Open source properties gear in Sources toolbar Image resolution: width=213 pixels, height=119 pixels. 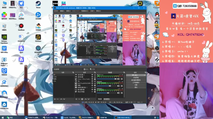82,99
